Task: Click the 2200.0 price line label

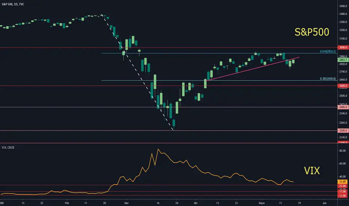Action: pyautogui.click(x=343, y=130)
